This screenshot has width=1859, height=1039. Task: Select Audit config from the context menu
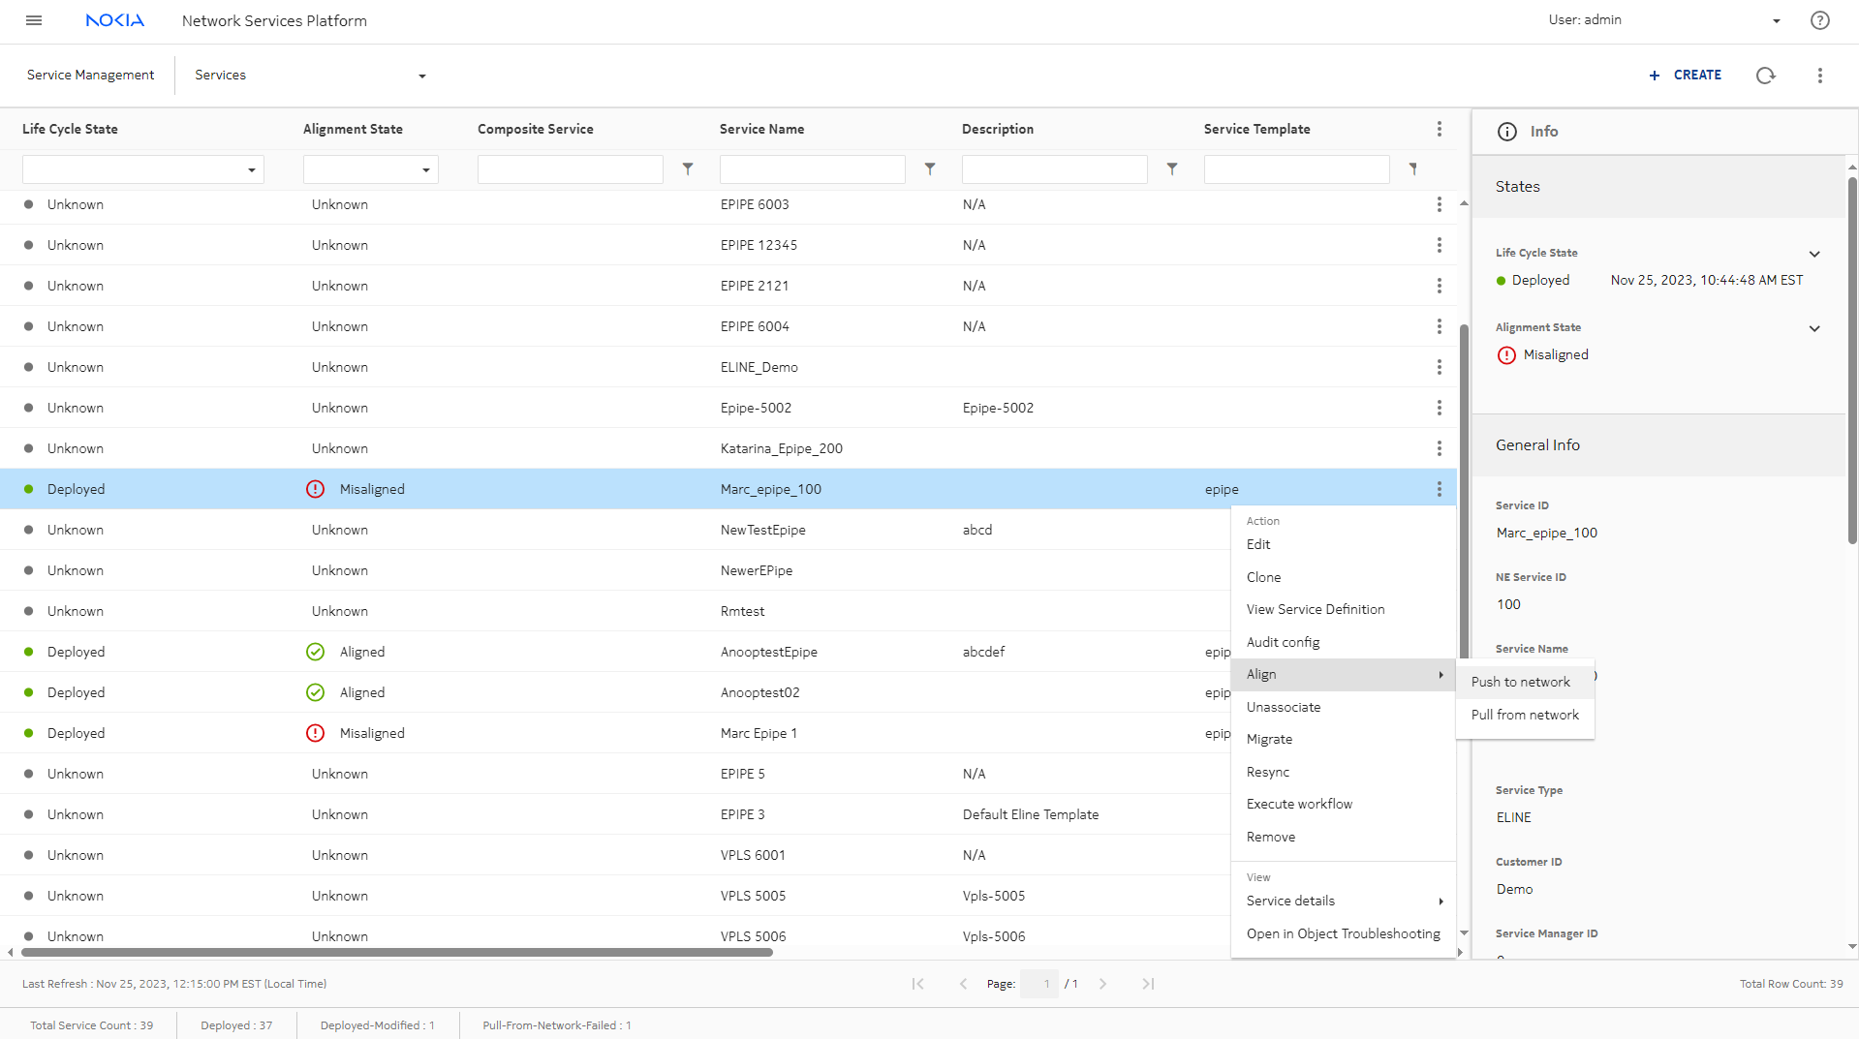tap(1283, 642)
